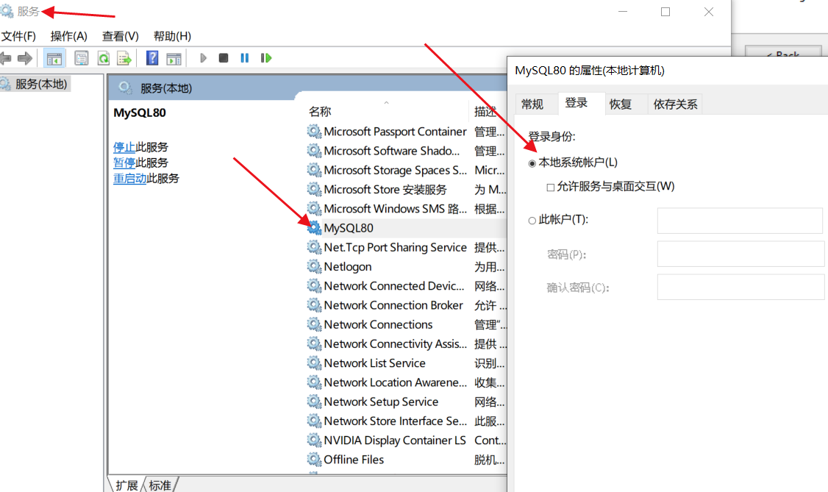Click the Pause Service icon
Viewport: 828px width, 492px height.
click(244, 57)
